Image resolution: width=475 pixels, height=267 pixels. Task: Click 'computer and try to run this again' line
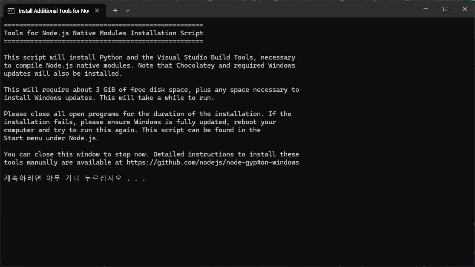(x=132, y=130)
